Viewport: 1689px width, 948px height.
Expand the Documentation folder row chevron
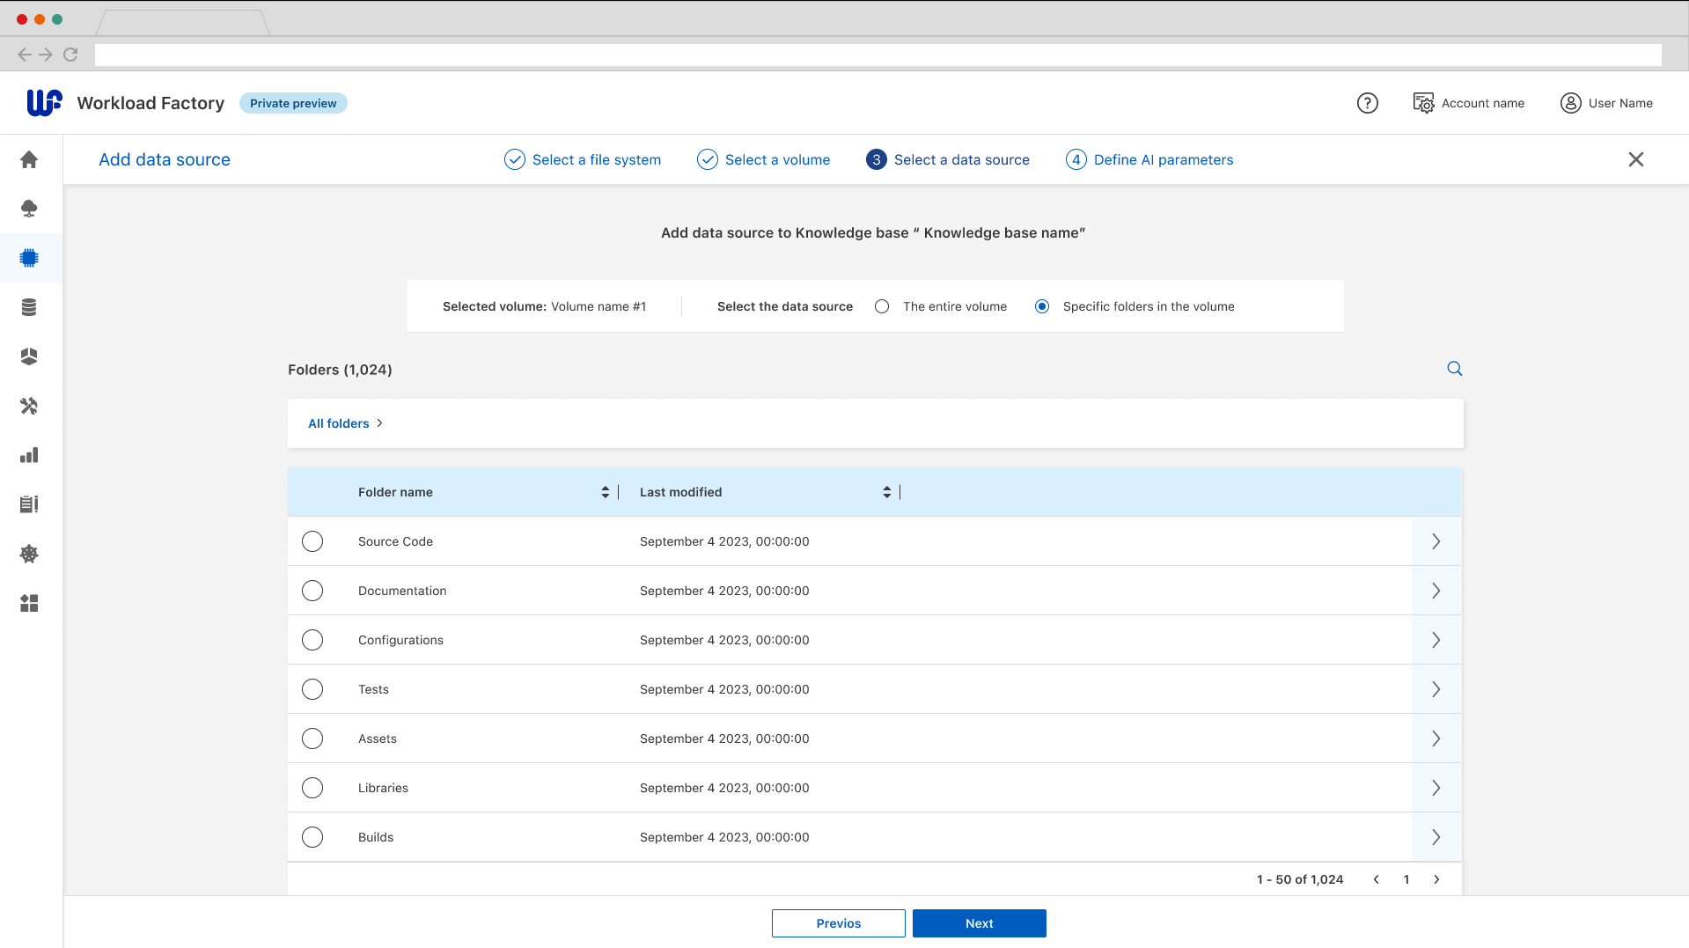pyautogui.click(x=1436, y=591)
